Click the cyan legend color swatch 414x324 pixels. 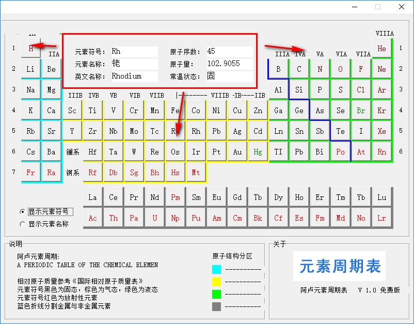(x=216, y=269)
